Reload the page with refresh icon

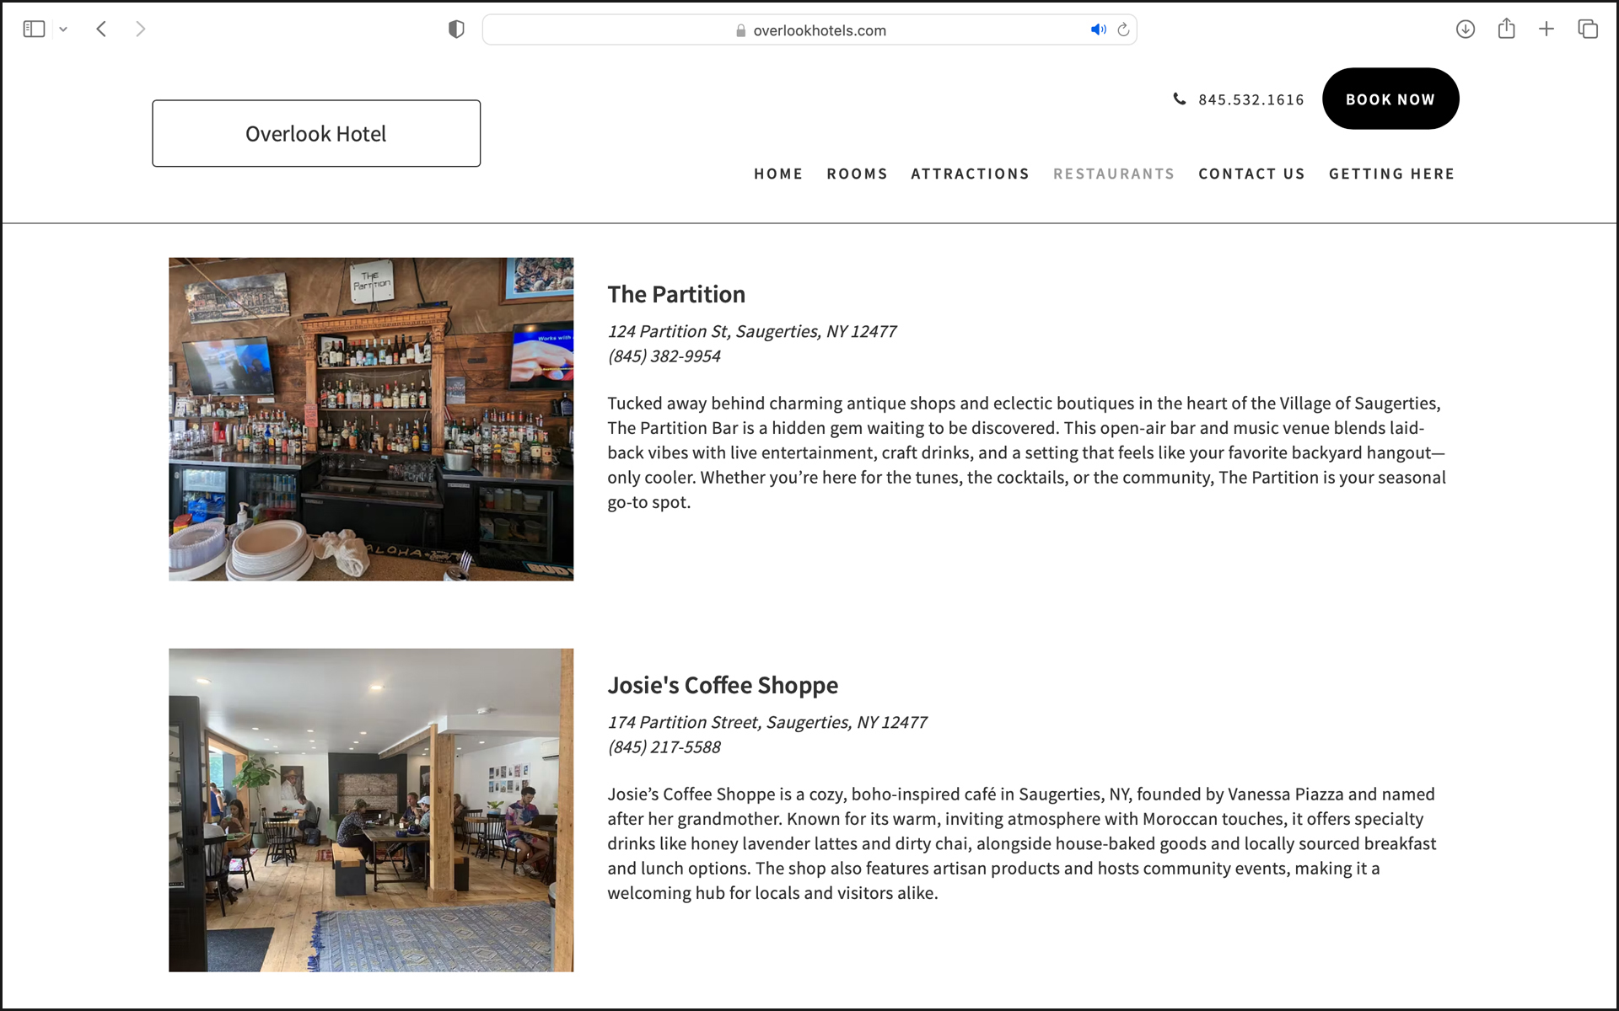click(x=1123, y=29)
